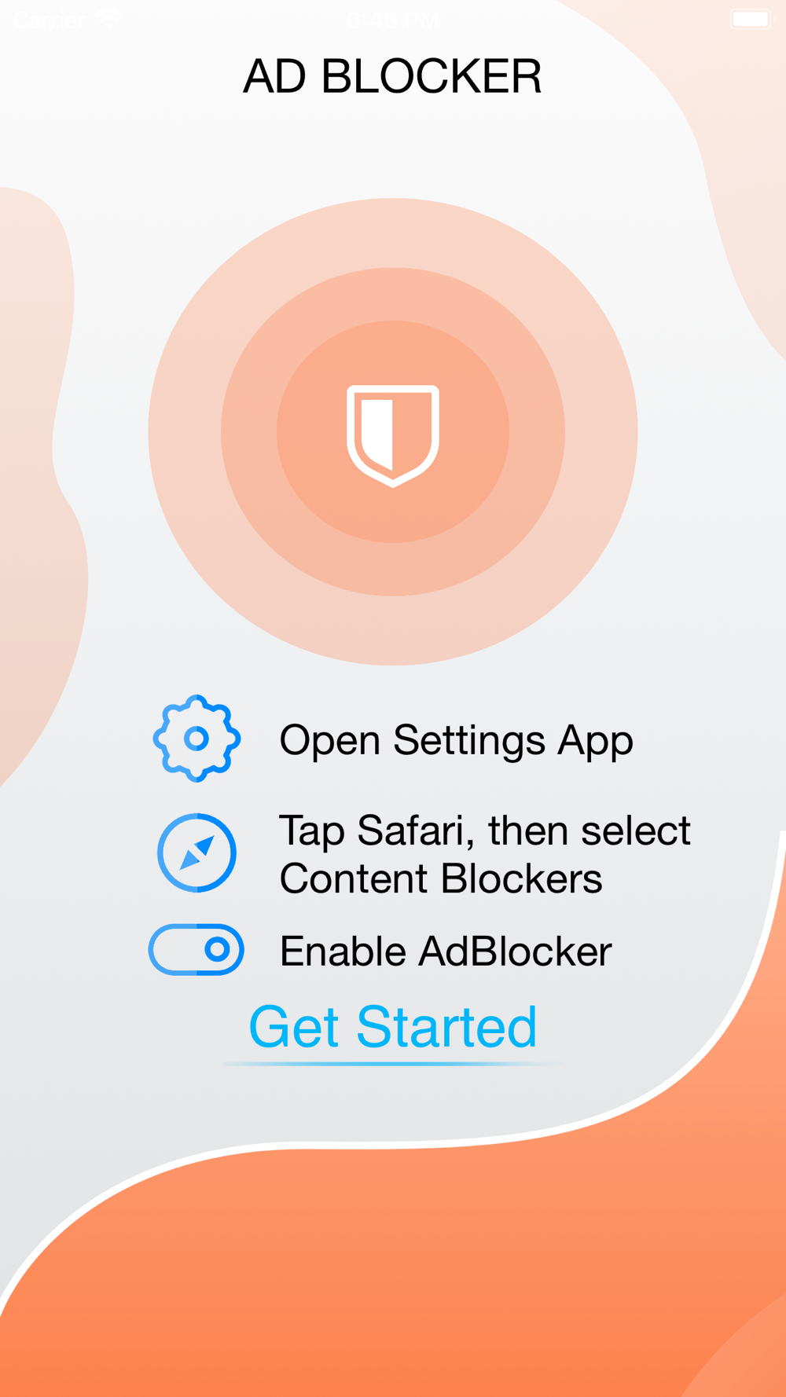The height and width of the screenshot is (1397, 786).
Task: Tap the blue settings gear icon
Action: coord(196,739)
